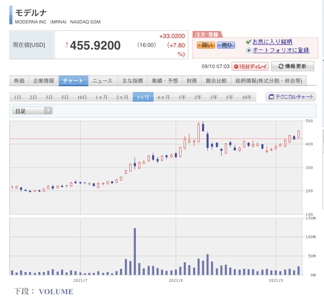
Task: Select the 1日 chart range
Action: click(17, 97)
